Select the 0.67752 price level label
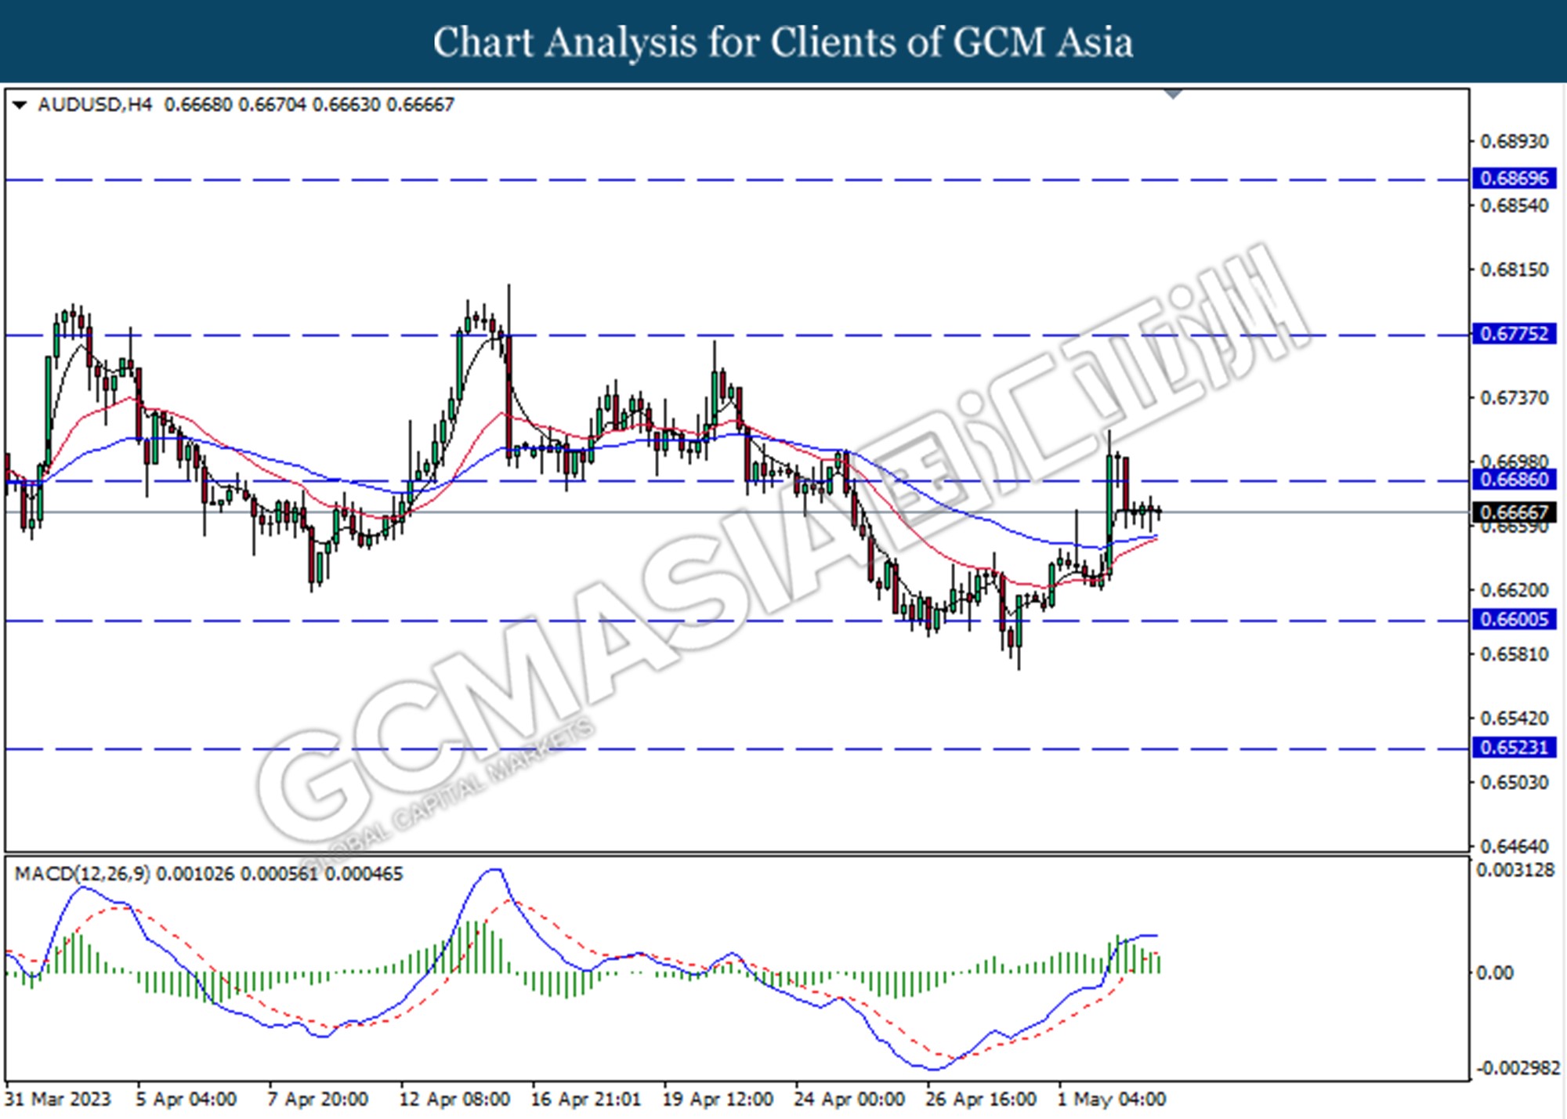Image resolution: width=1567 pixels, height=1119 pixels. 1515,334
